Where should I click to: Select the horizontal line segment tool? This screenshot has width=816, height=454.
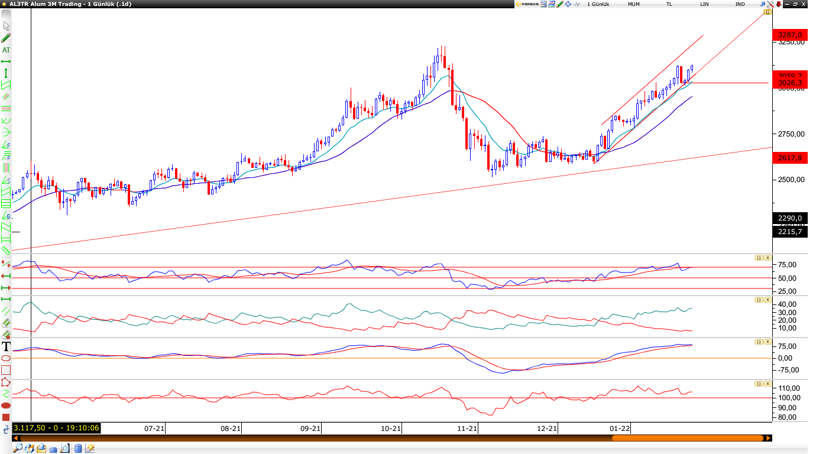coord(7,61)
